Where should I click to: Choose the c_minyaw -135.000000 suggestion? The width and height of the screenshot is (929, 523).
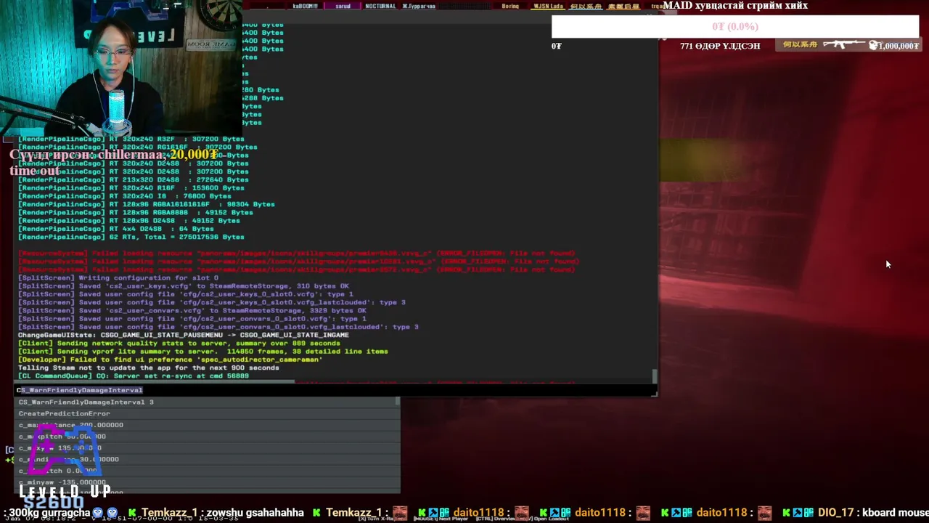(207, 482)
